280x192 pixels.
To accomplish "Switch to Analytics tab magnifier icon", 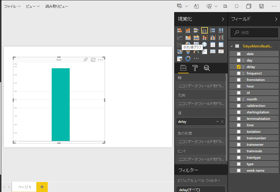I will point(207,68).
